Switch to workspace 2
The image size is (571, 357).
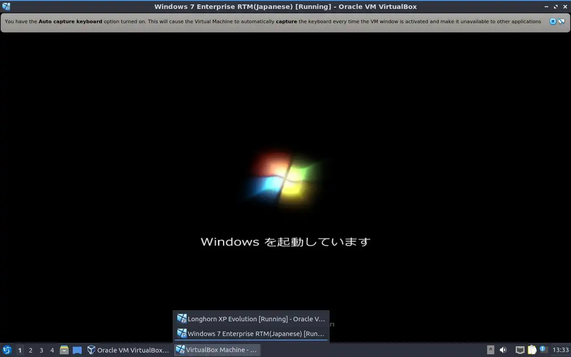tap(30, 350)
